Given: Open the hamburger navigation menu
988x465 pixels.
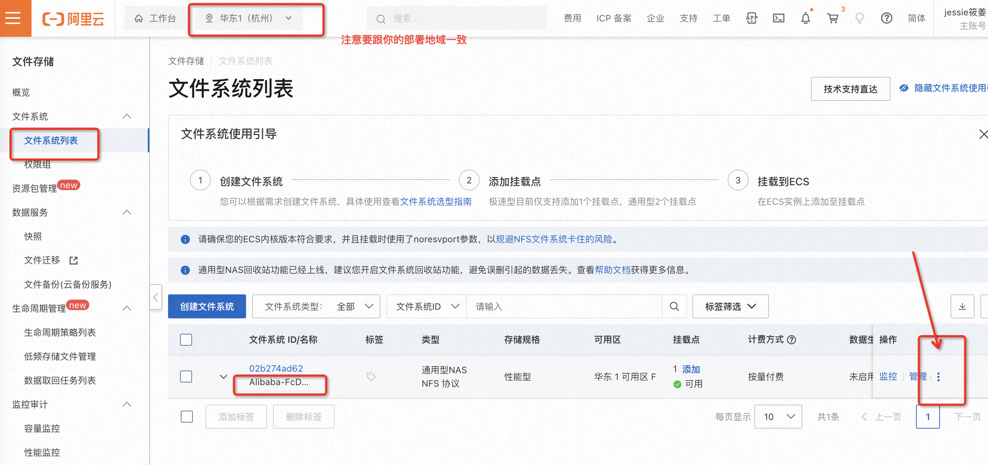Looking at the screenshot, I should (13, 18).
